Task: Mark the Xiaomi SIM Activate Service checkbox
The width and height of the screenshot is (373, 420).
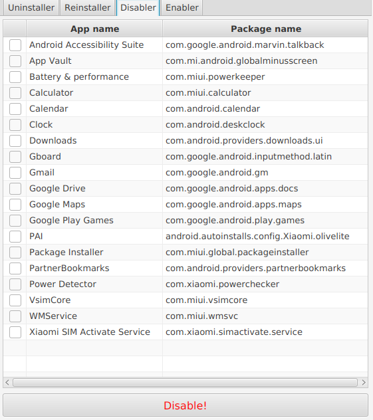Action: [x=15, y=332]
